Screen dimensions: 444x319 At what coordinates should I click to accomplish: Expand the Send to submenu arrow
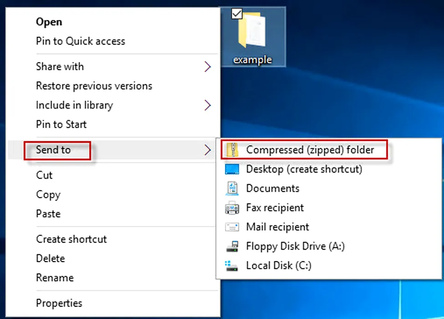click(x=208, y=150)
